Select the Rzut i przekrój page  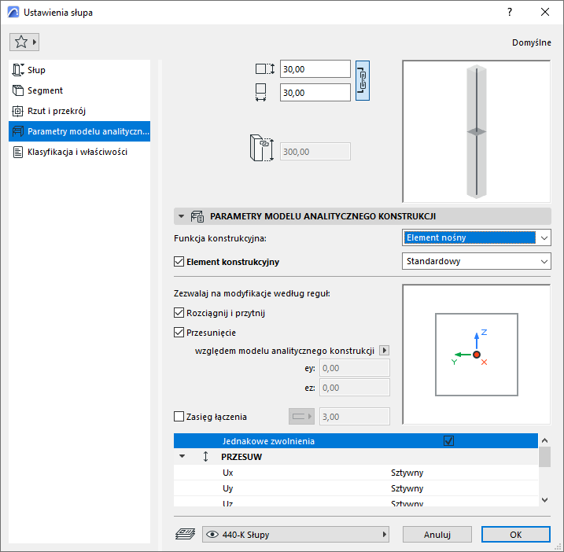point(79,111)
